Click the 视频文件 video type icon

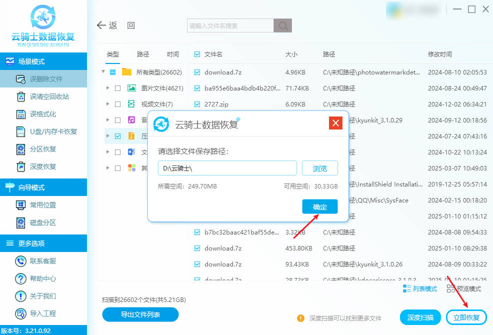131,104
